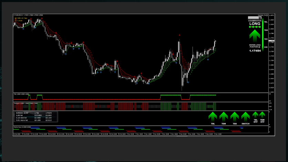The image size is (288, 162).
Task: Click the TBL HTF arrow indicator
Action: pos(255,115)
